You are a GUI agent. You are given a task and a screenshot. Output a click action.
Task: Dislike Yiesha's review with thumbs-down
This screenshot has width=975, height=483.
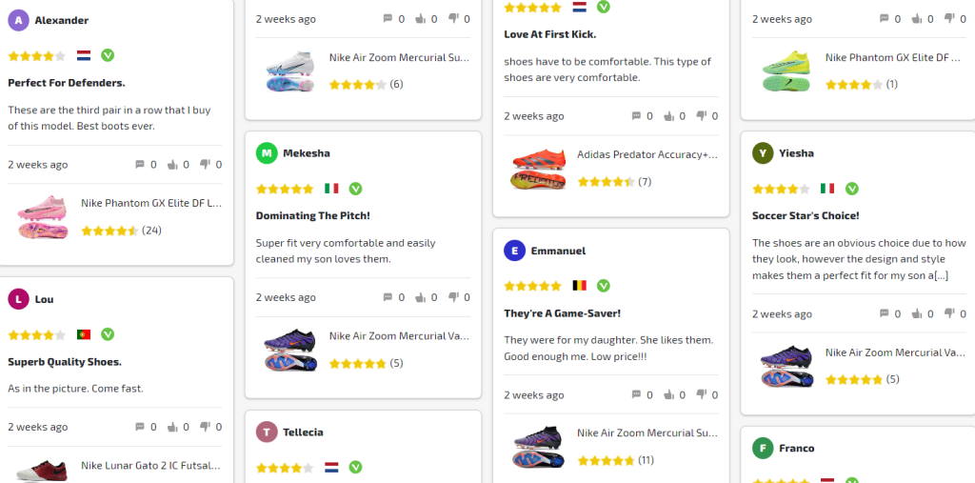[948, 313]
